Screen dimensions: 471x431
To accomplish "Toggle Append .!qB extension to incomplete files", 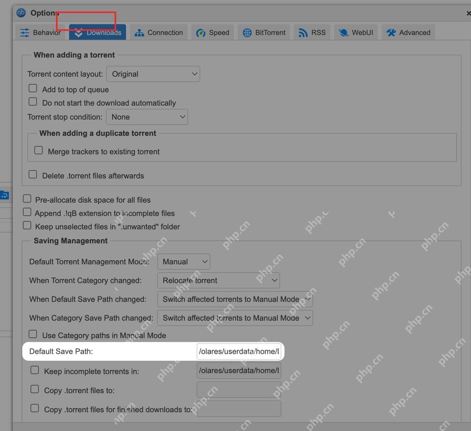I will pyautogui.click(x=27, y=212).
